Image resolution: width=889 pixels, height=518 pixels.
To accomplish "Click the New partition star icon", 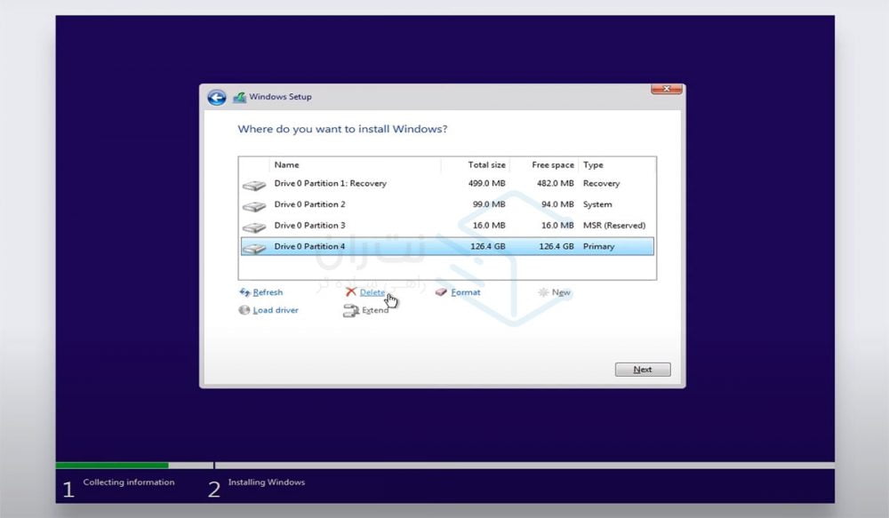I will [543, 292].
